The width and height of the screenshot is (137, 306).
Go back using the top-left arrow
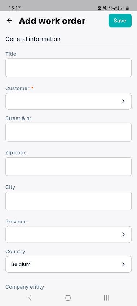tap(9, 21)
